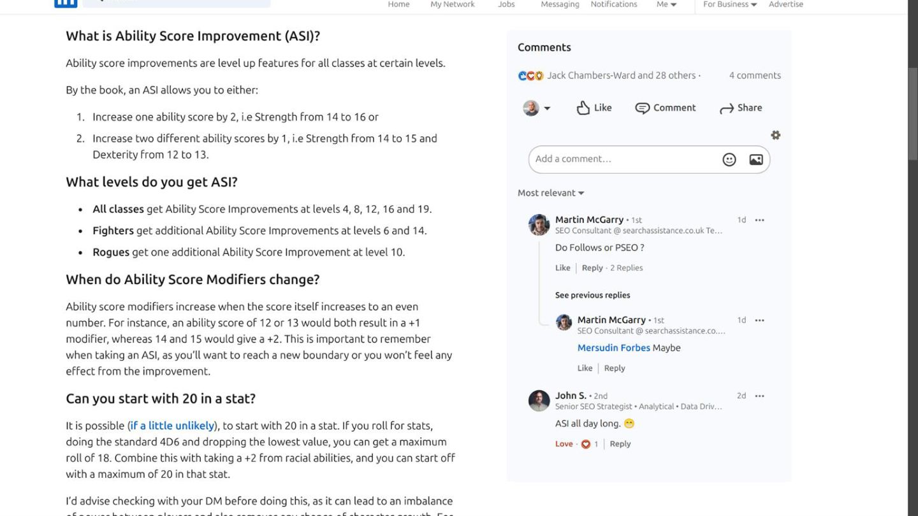918x516 pixels.
Task: Click the "if a little unlikely" link
Action: [172, 426]
